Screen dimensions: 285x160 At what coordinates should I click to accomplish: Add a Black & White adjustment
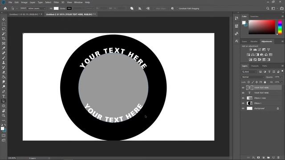pyautogui.click(x=257, y=55)
